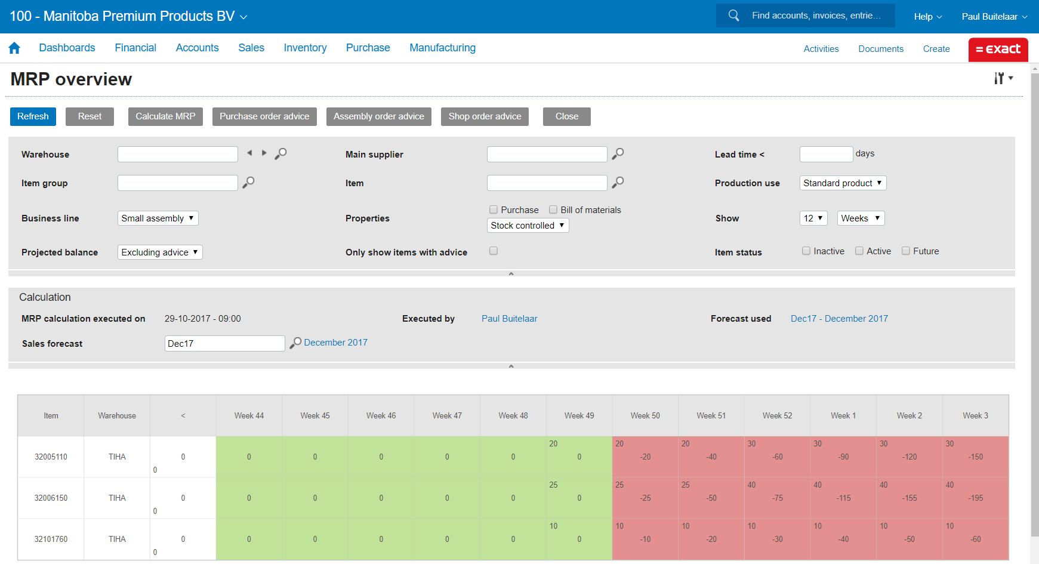The height and width of the screenshot is (564, 1039).
Task: Click the home icon in navigation bar
Action: coord(14,48)
